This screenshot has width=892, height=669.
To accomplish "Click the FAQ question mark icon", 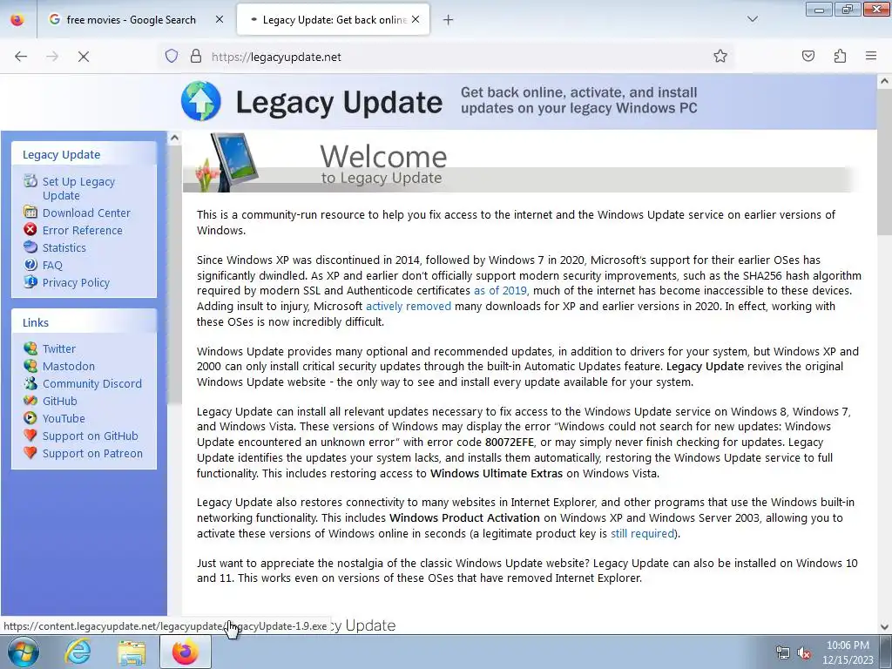I will pyautogui.click(x=30, y=265).
